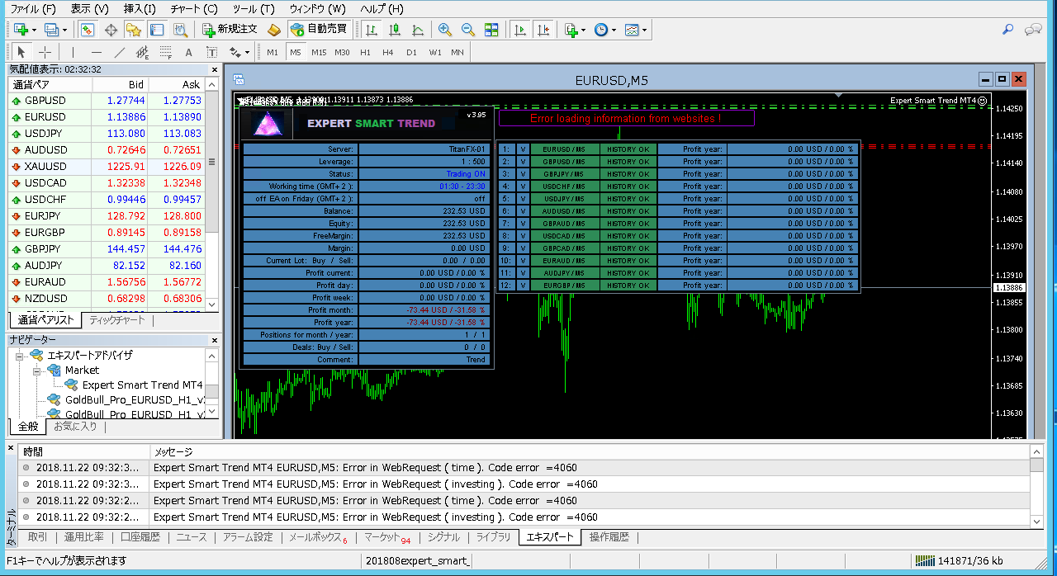Select the trendline drawing tool
The image size is (1057, 576).
click(x=120, y=52)
